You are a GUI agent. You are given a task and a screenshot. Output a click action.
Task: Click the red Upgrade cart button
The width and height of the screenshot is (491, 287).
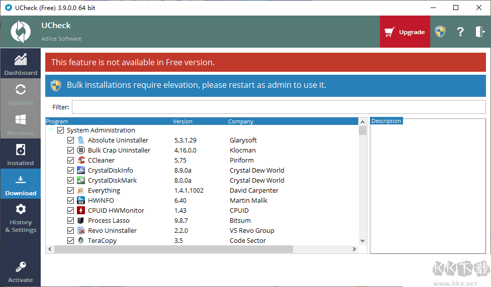pos(405,32)
